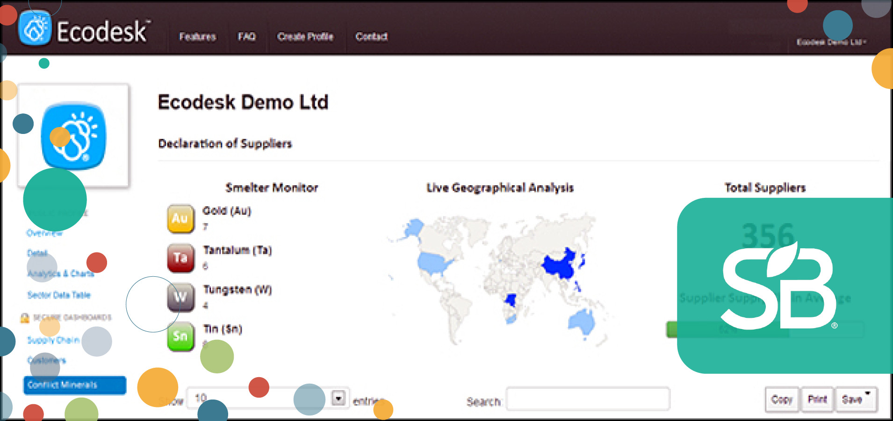Click the Print button
This screenshot has height=421, width=893.
coord(817,400)
